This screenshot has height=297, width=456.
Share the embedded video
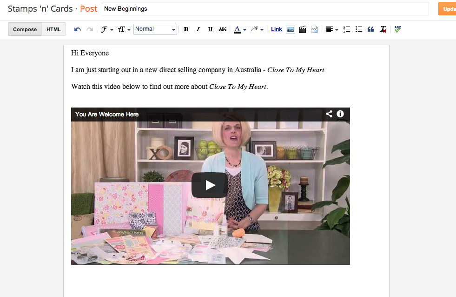[x=329, y=114]
